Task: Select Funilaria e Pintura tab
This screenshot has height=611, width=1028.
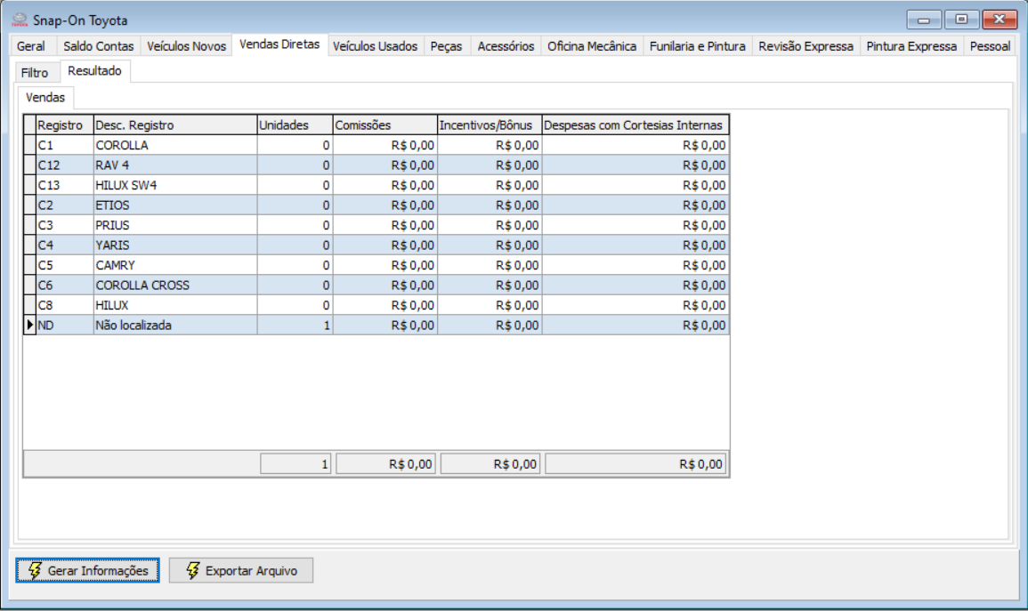Action: click(x=698, y=46)
